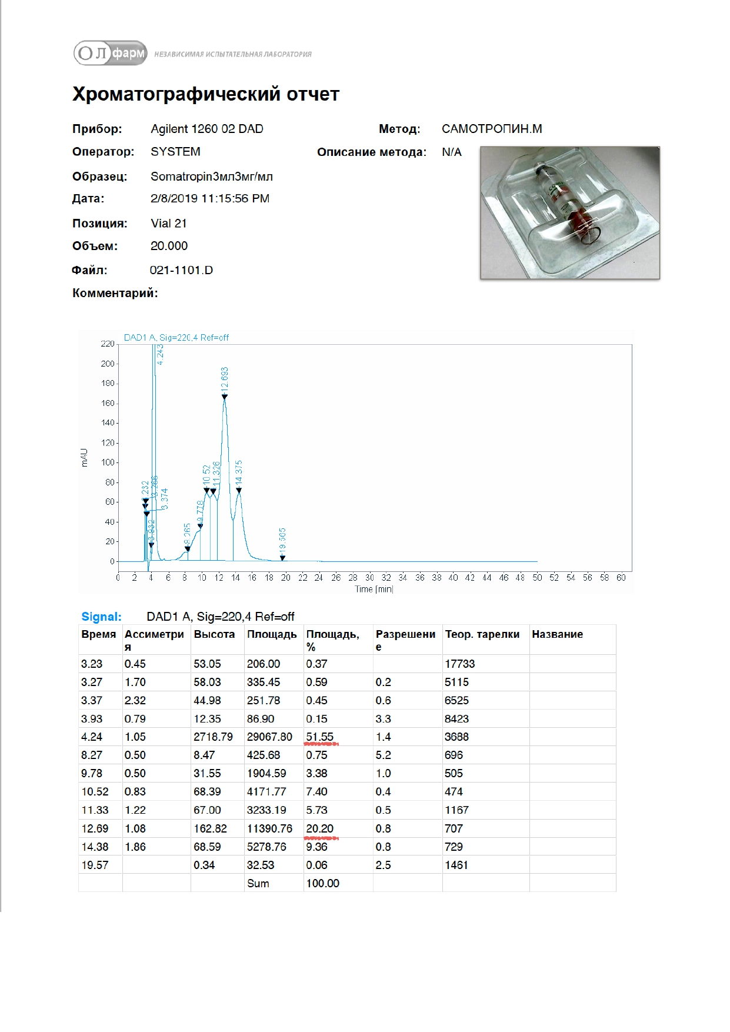Image resolution: width=730 pixels, height=1032 pixels.
Task: Click the Название column header
Action: pos(557,634)
